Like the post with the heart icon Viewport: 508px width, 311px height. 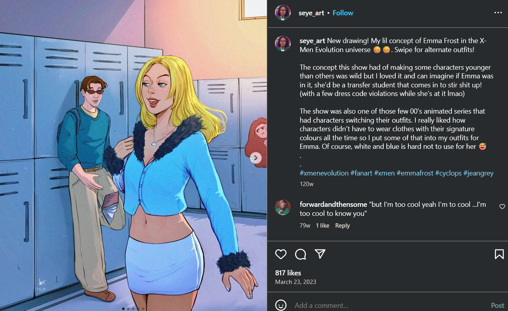click(281, 254)
